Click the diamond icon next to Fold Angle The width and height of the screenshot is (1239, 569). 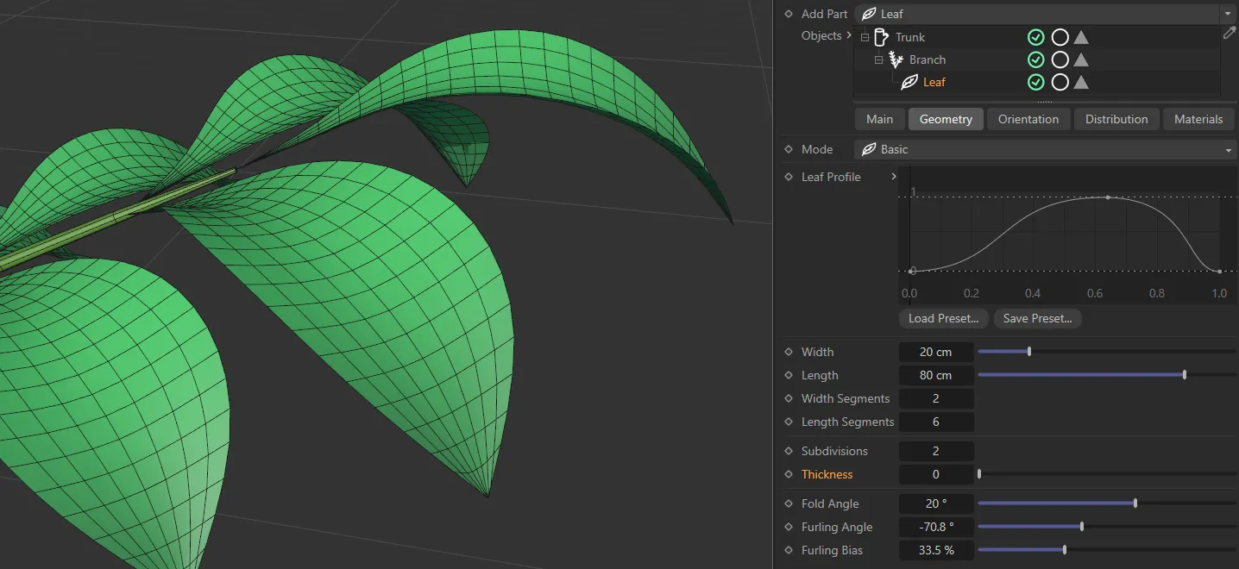(x=788, y=503)
